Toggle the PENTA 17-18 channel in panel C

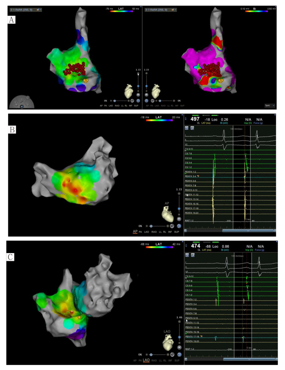[x=191, y=336]
